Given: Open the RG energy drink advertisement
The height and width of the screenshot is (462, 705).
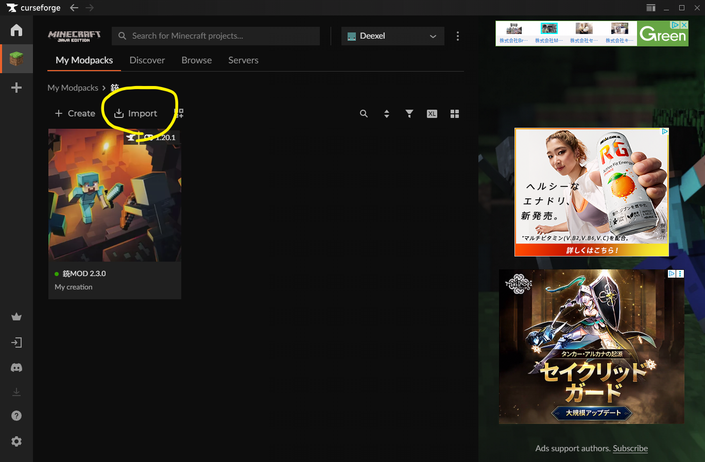Looking at the screenshot, I should tap(592, 192).
